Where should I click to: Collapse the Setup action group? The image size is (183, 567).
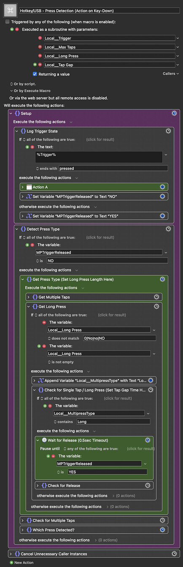pos(11,113)
